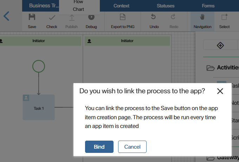Select the green start event circle
This screenshot has height=162, width=239.
click(x=39, y=66)
